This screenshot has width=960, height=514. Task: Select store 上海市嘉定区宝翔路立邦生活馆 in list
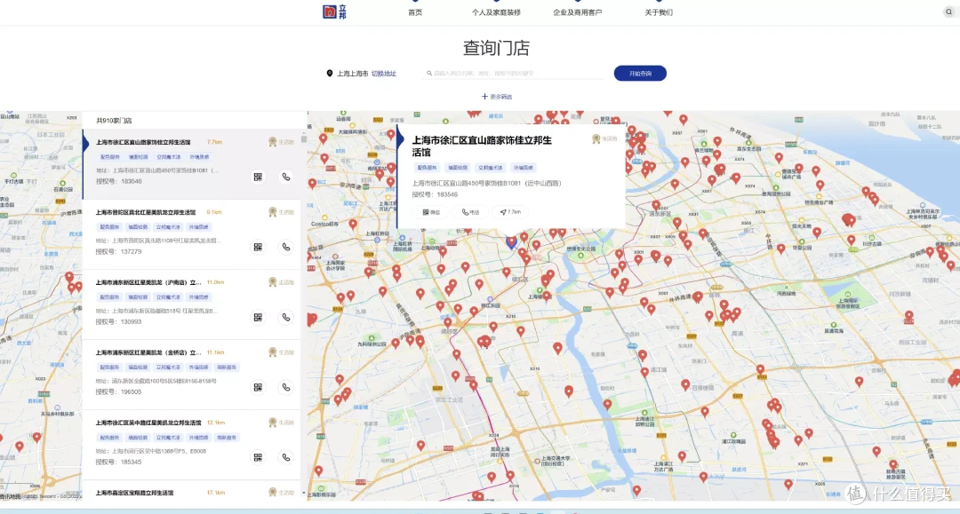pos(135,493)
